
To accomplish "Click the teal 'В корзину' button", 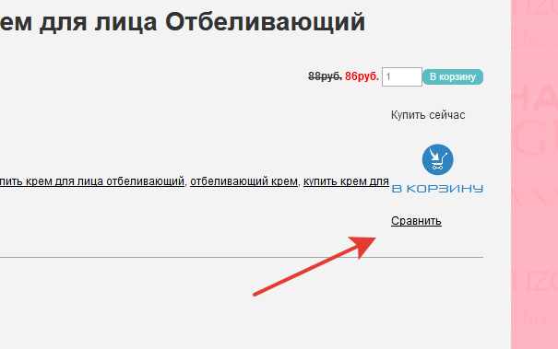I will point(453,76).
